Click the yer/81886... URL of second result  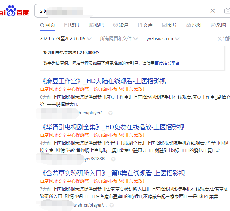click(x=96, y=159)
